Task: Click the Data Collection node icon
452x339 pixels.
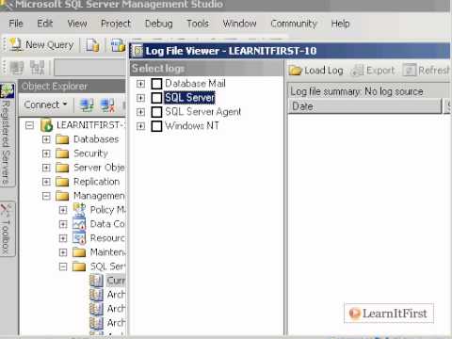Action: [x=79, y=224]
